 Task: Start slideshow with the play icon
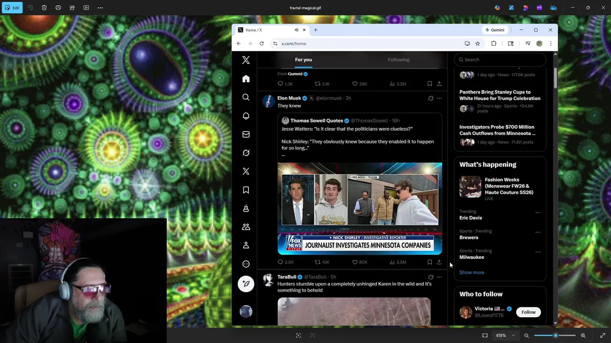pyautogui.click(x=86, y=8)
